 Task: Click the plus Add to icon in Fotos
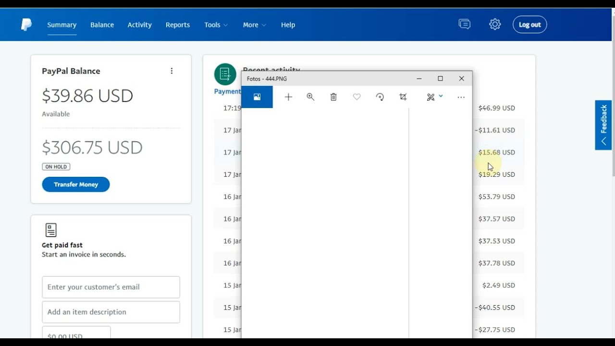288,97
